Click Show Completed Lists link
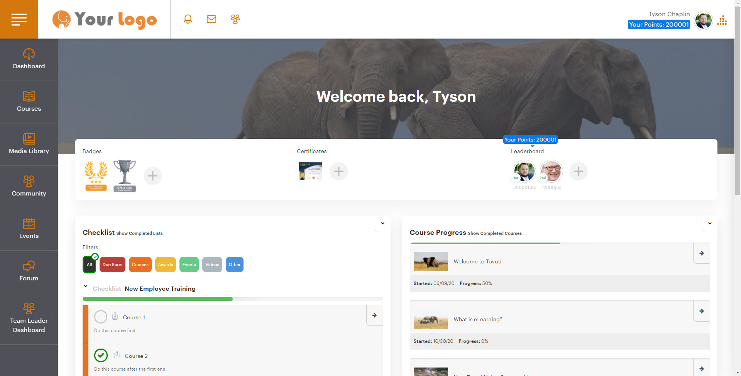 click(x=139, y=233)
